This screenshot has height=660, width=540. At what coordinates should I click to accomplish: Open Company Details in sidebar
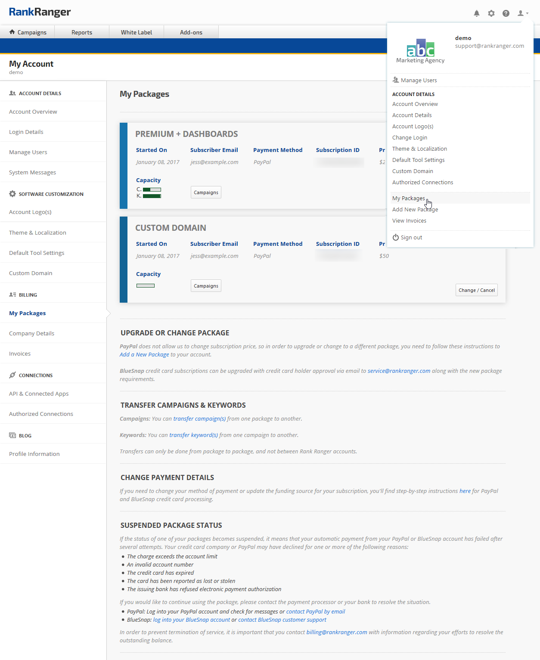(x=32, y=334)
